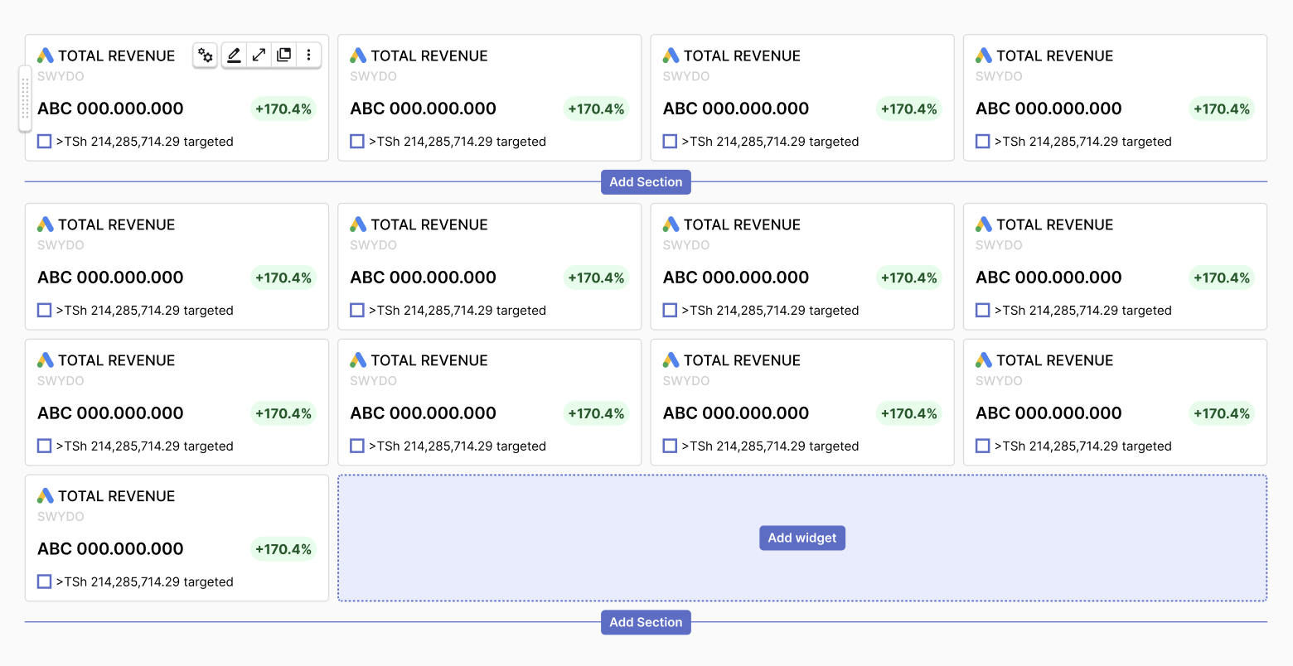Screen dimensions: 1293x666
Task: Click the +170.4% badge in the card with the edit toolbar
Action: point(283,109)
